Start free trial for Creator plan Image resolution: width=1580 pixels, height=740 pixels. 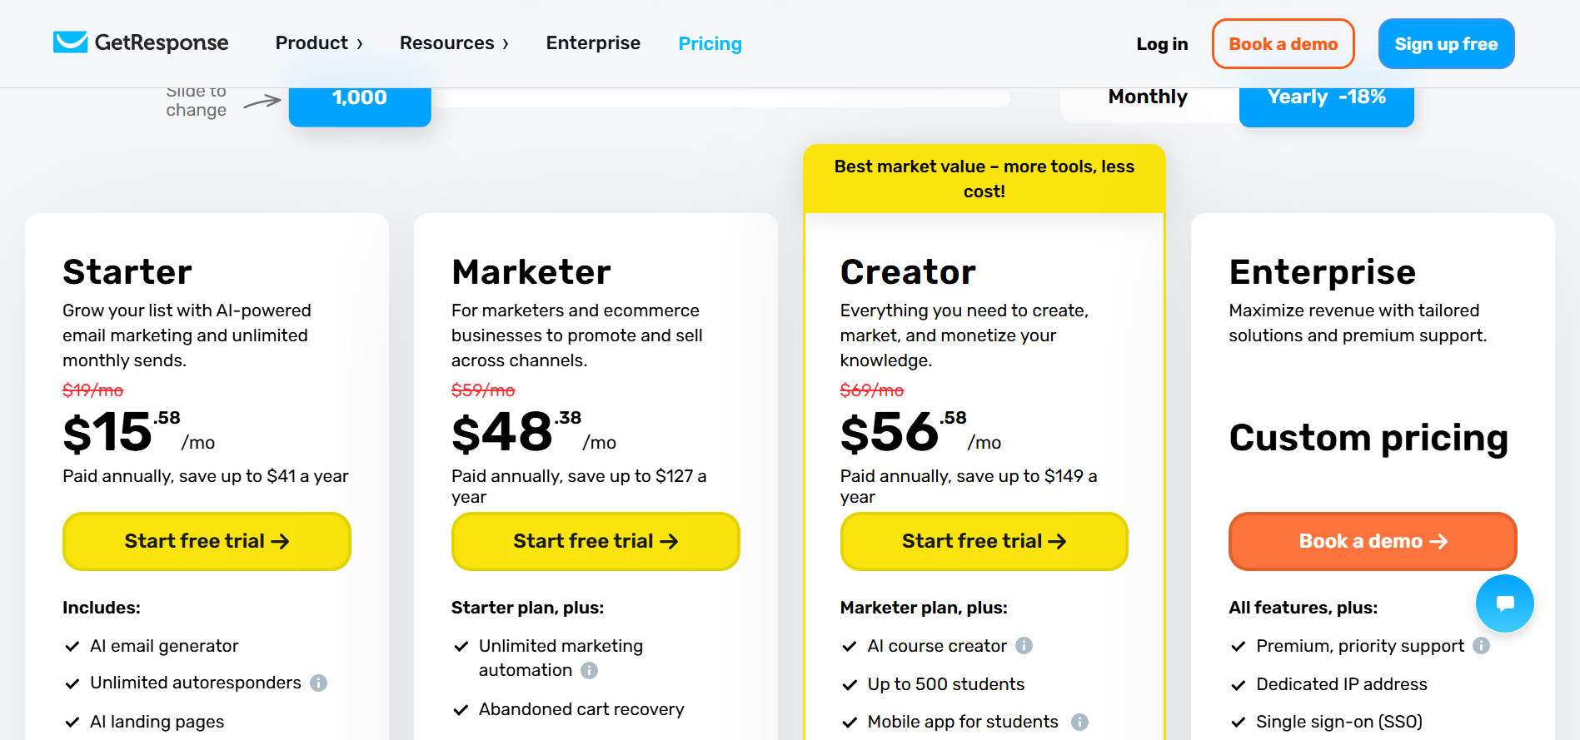[984, 541]
